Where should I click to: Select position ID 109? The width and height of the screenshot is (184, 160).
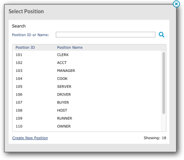click(19, 118)
